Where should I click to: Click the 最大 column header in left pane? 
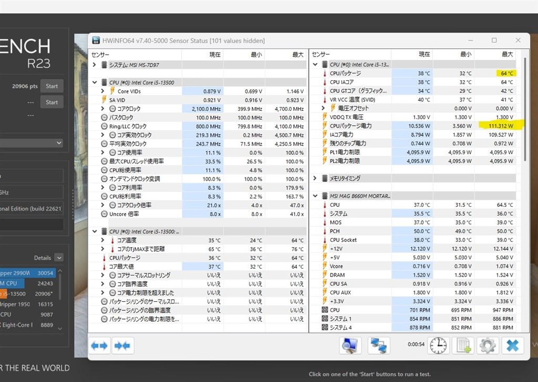coord(297,55)
